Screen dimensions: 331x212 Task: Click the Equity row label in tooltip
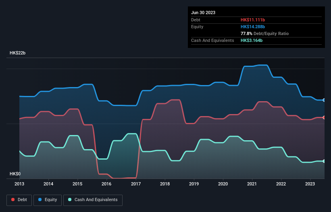click(197, 27)
